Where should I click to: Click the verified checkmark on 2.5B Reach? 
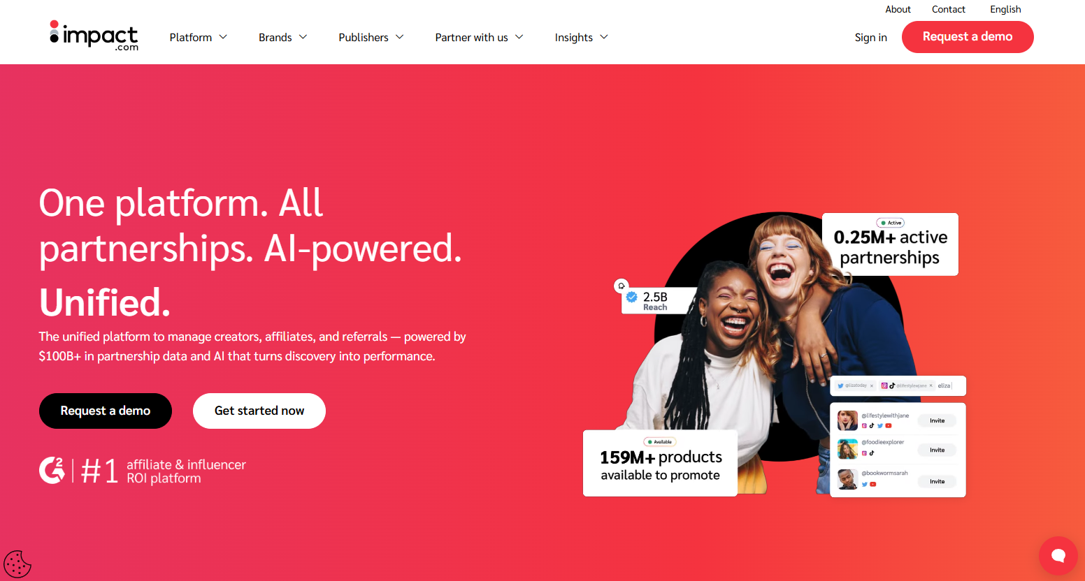point(632,297)
